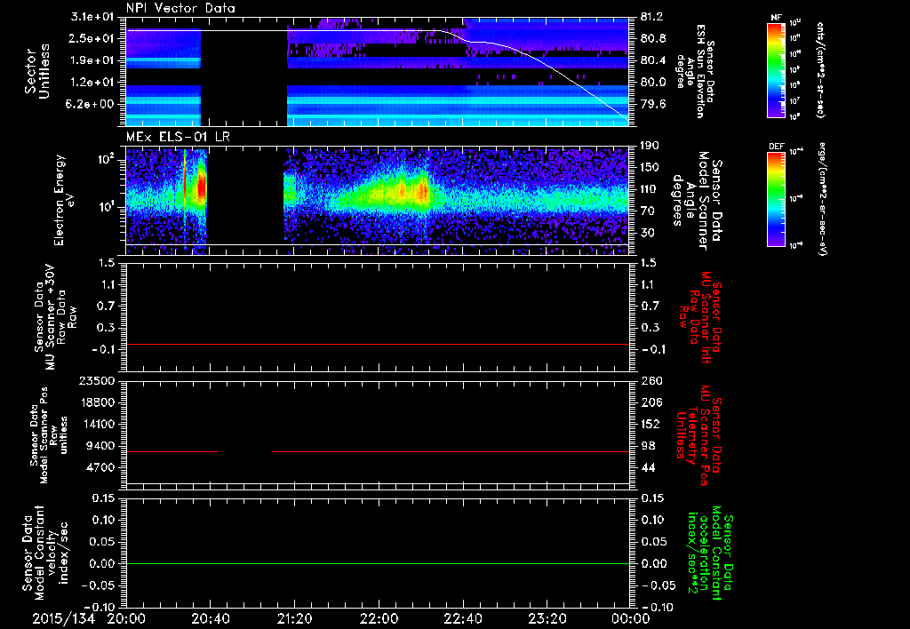Click the '14100' scanner position tick value
The width and height of the screenshot is (910, 629).
click(x=98, y=424)
